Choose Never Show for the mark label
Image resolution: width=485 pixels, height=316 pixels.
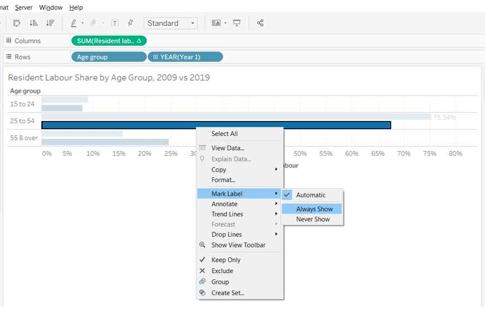coord(313,220)
